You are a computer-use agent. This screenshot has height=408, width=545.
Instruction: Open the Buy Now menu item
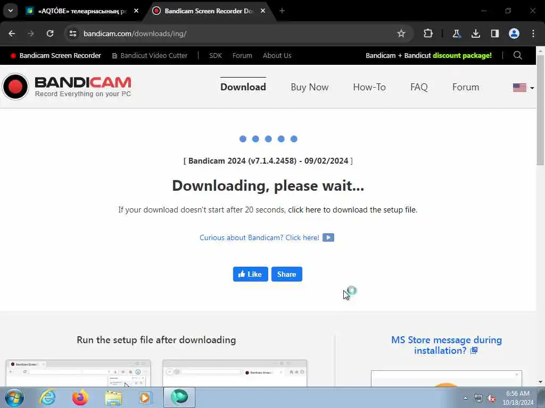point(309,87)
